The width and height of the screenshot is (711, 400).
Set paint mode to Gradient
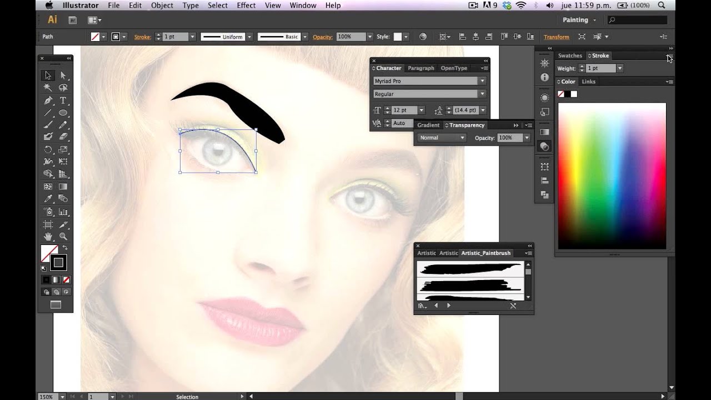pyautogui.click(x=56, y=279)
